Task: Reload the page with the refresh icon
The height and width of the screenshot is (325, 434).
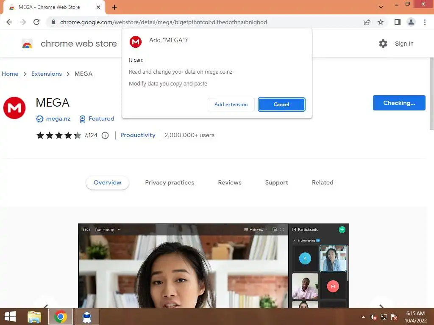Action: click(x=36, y=22)
